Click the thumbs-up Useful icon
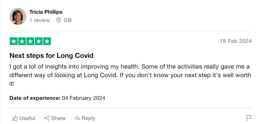Screen dimensions: 258x124 15,118
